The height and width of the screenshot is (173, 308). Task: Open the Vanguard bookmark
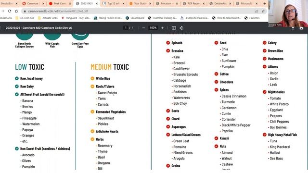click(76, 18)
